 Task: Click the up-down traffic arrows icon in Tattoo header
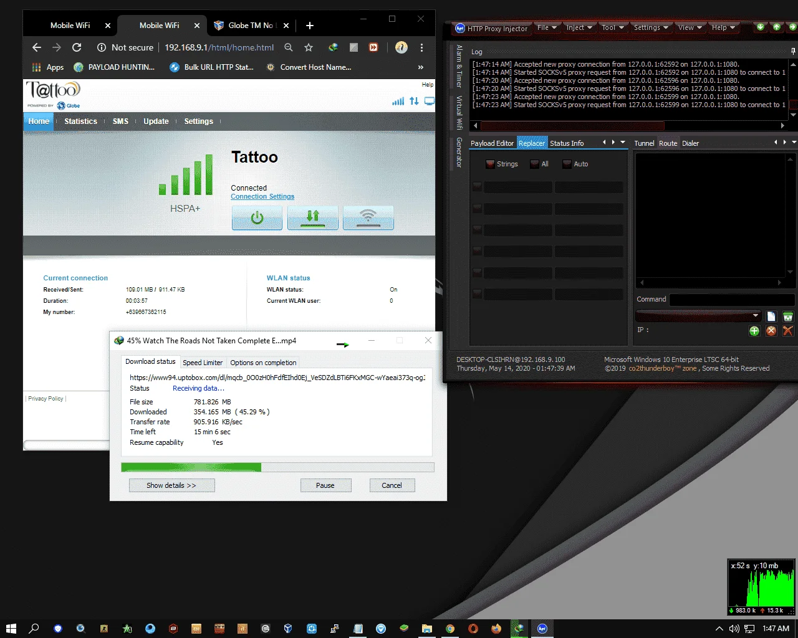coord(414,101)
